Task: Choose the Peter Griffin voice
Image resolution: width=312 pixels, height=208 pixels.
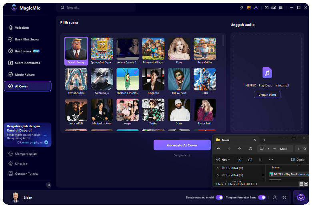Action: click(x=204, y=51)
